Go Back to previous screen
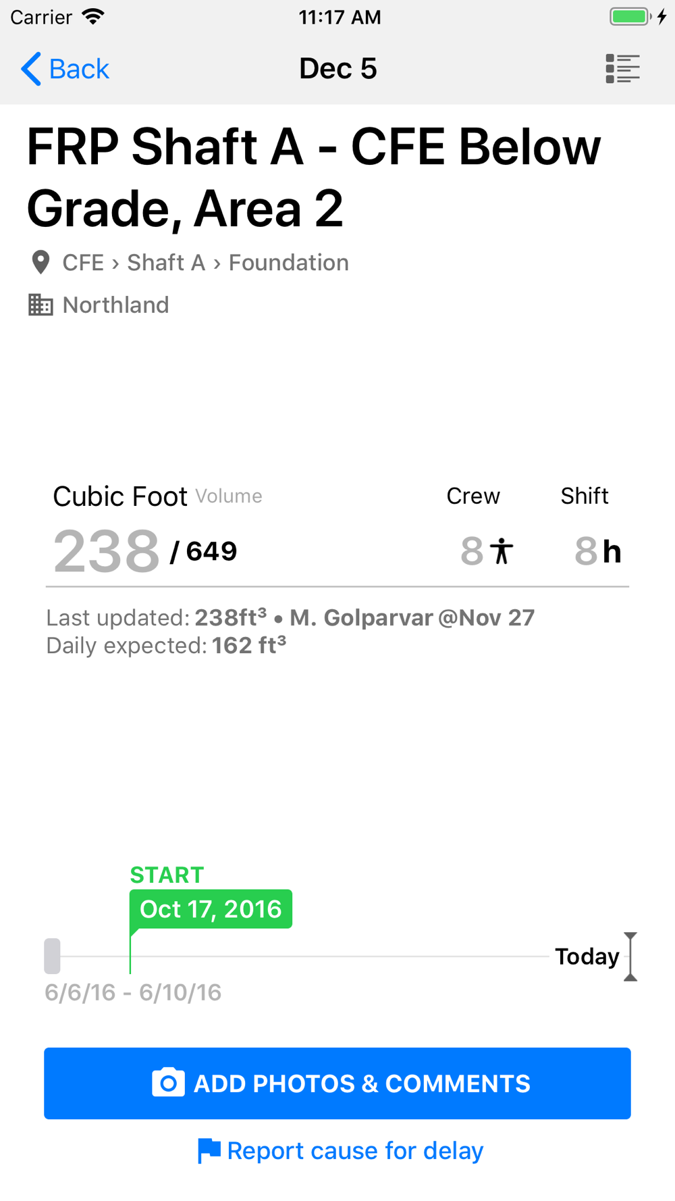The image size is (675, 1201). point(79,69)
